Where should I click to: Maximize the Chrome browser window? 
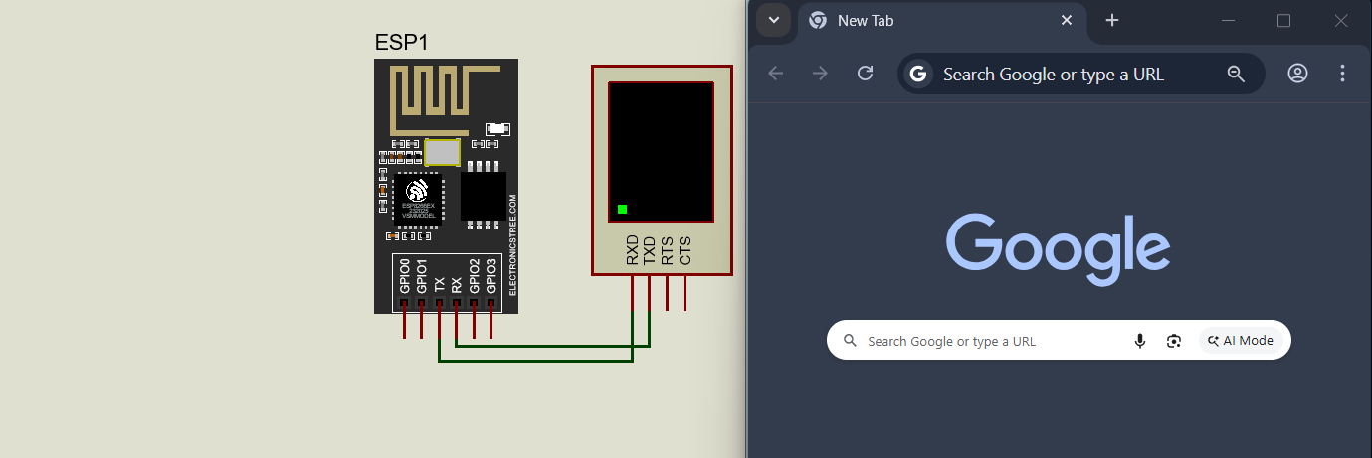(1283, 21)
